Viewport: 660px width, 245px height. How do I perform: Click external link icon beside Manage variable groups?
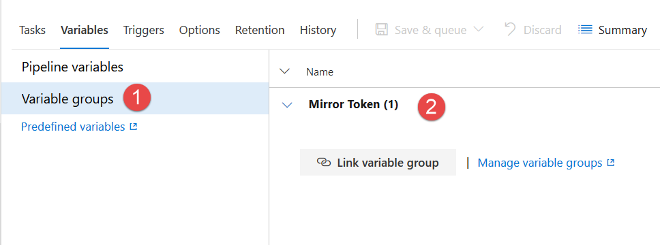(610, 163)
